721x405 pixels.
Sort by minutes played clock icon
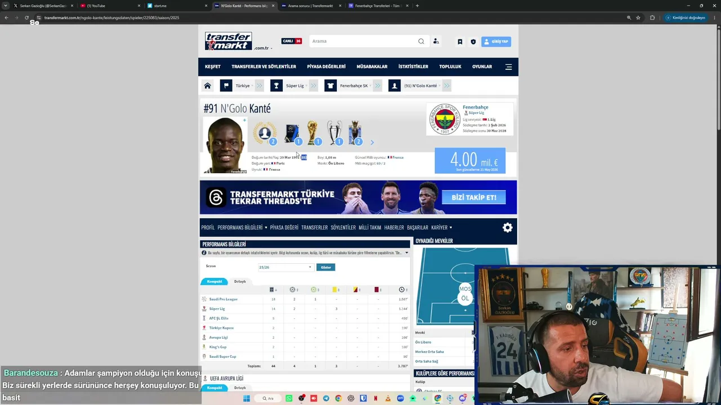point(402,290)
